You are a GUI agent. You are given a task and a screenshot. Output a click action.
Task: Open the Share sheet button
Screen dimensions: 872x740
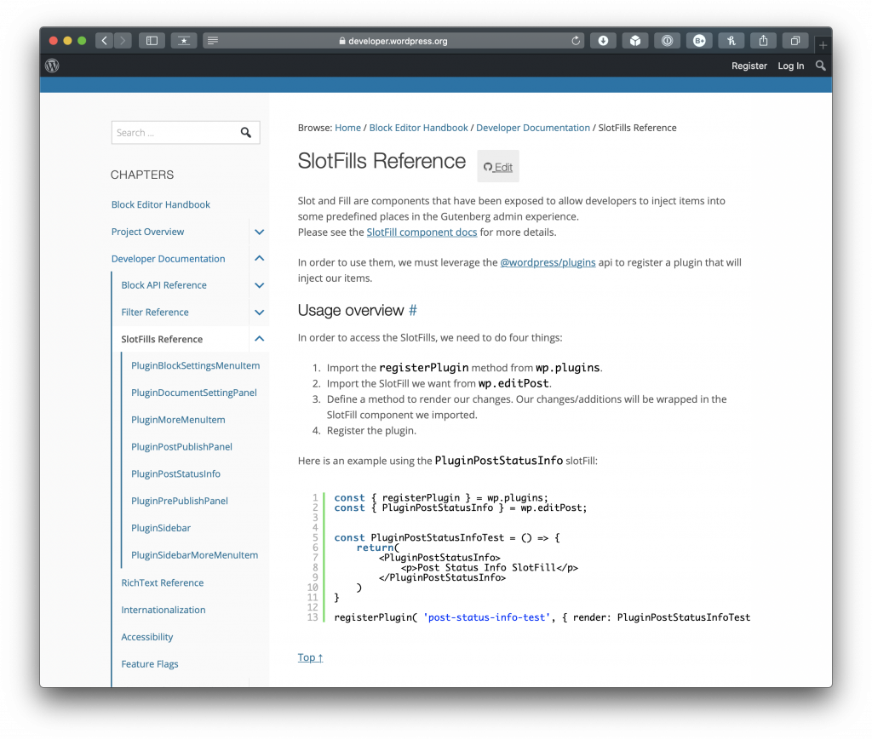tap(764, 41)
